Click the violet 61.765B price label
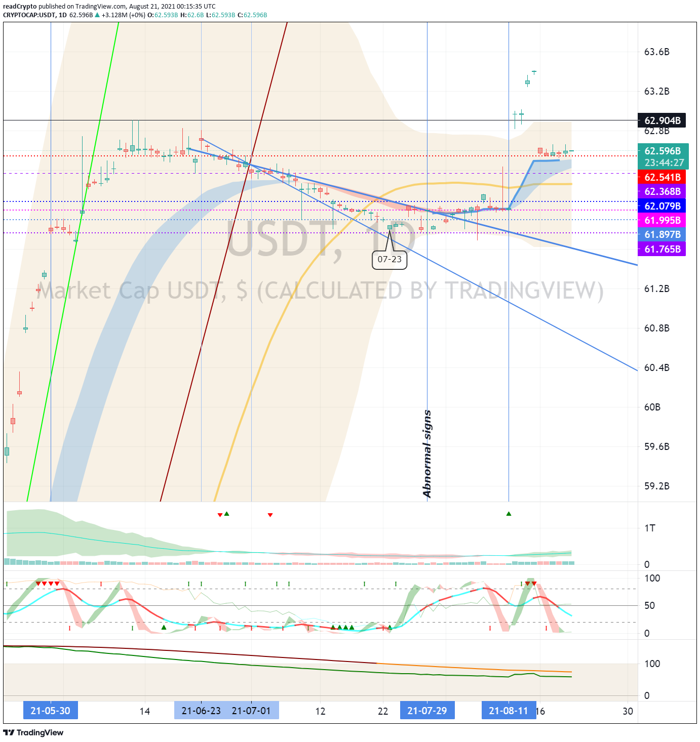This screenshot has height=742, width=700. pos(662,249)
